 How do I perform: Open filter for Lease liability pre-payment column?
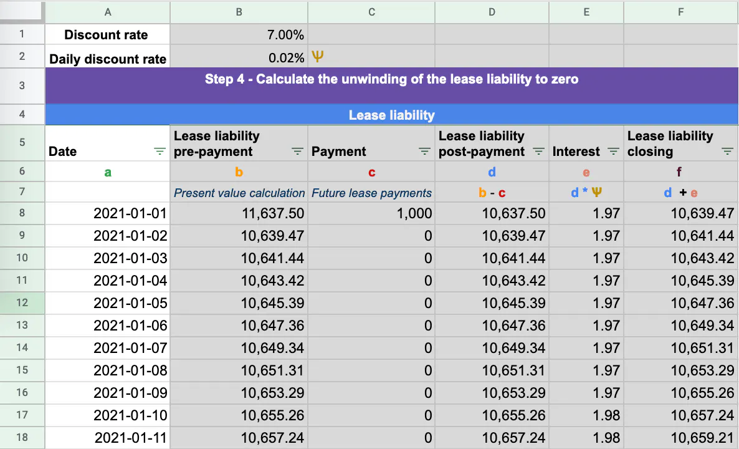pos(297,152)
